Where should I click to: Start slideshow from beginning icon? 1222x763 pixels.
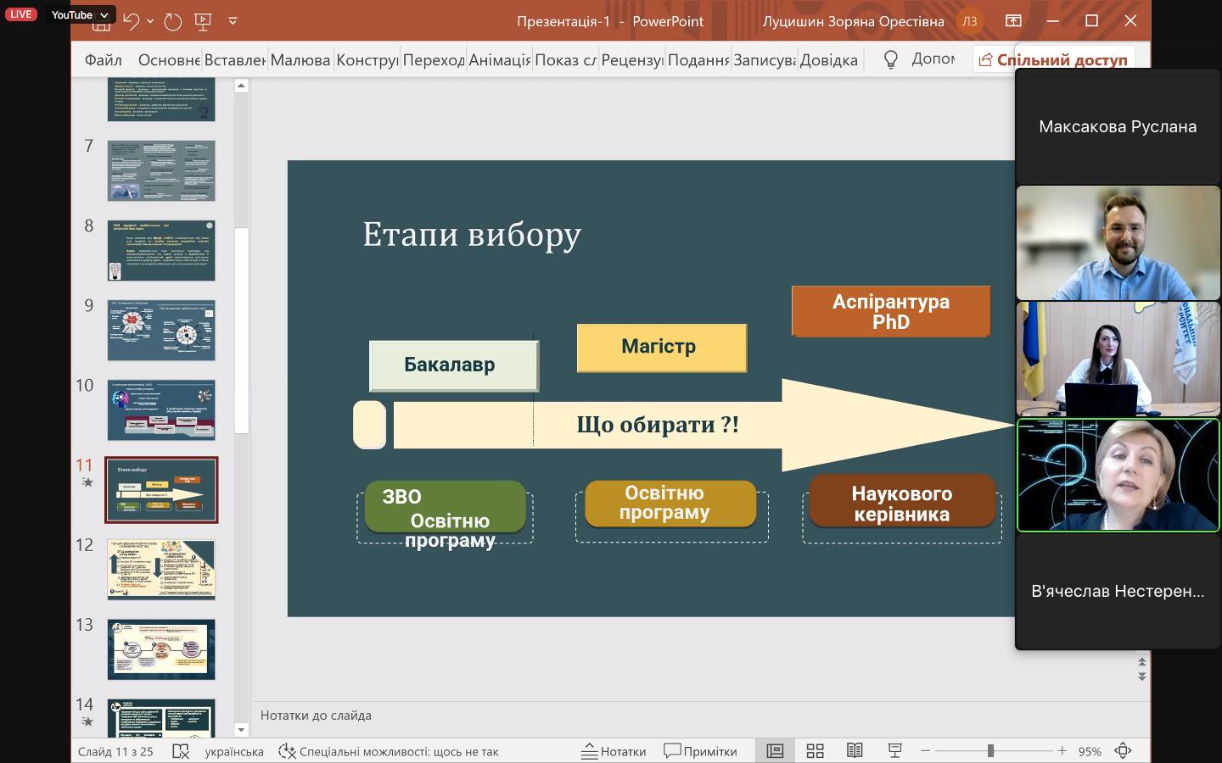click(203, 22)
